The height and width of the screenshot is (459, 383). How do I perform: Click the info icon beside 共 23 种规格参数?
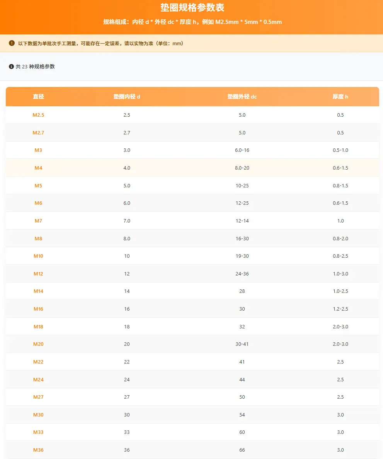[12, 66]
